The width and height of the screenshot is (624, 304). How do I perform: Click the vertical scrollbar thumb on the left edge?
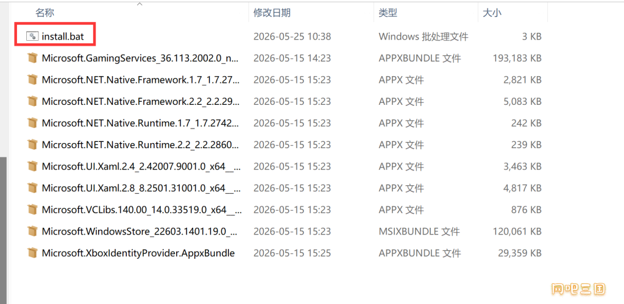(x=4, y=230)
